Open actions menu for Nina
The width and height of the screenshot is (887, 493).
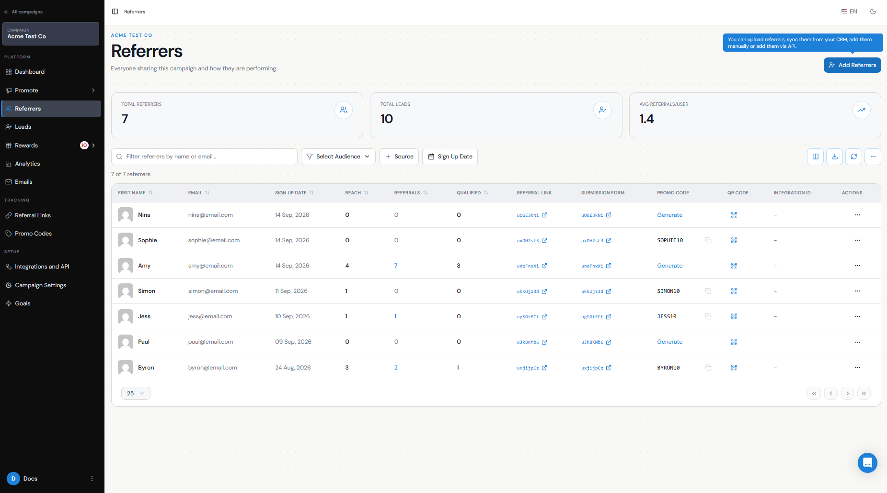click(x=857, y=215)
